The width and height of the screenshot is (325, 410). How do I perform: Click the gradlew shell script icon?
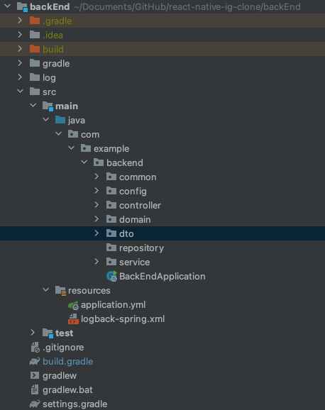pos(35,375)
